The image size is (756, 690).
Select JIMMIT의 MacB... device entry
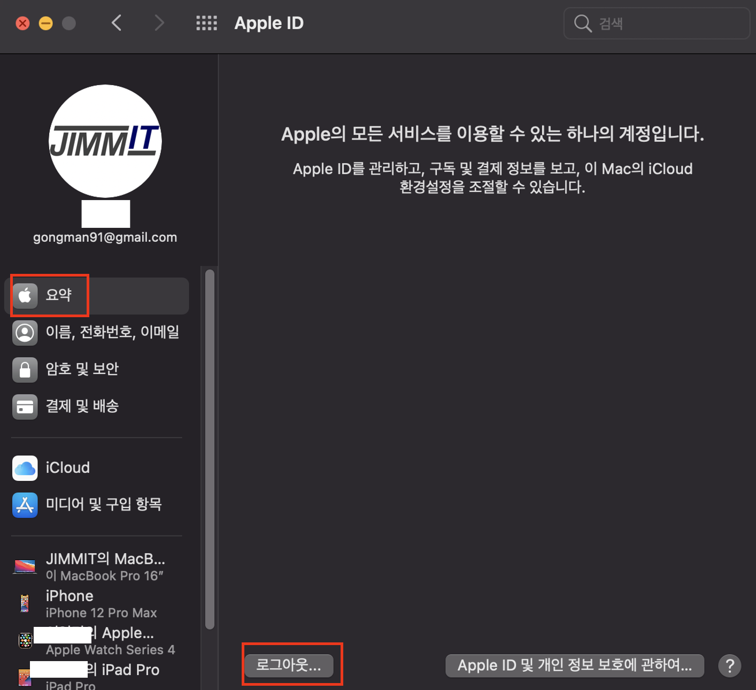[x=97, y=567]
